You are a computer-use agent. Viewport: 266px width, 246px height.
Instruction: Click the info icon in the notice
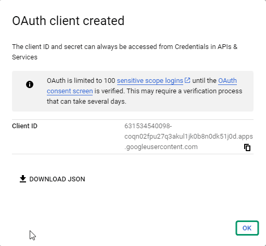[x=30, y=84]
